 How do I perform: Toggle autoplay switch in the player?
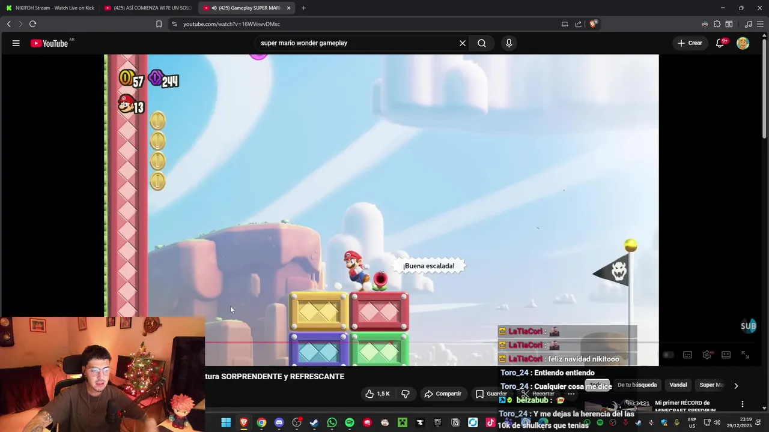(667, 355)
